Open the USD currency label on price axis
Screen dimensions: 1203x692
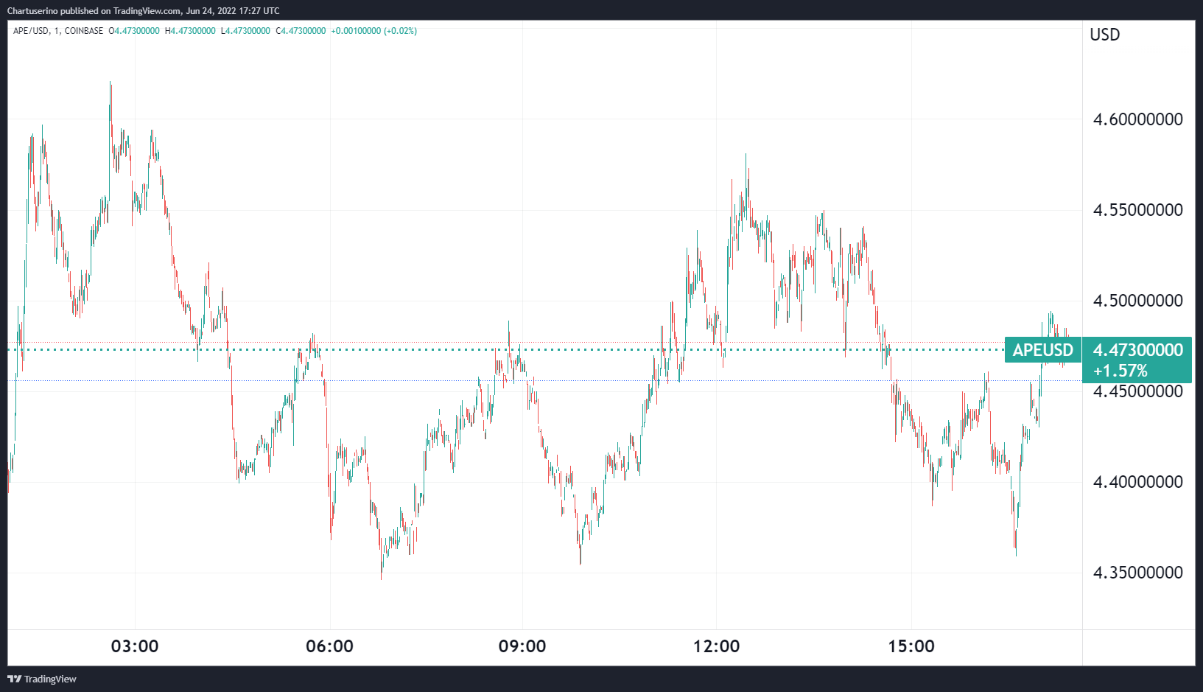click(1104, 35)
